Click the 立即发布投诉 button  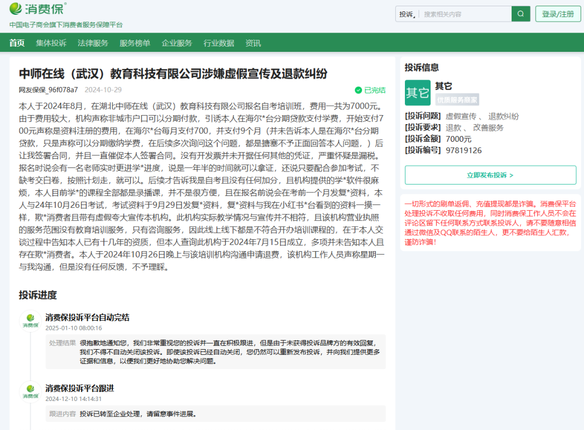(x=490, y=175)
